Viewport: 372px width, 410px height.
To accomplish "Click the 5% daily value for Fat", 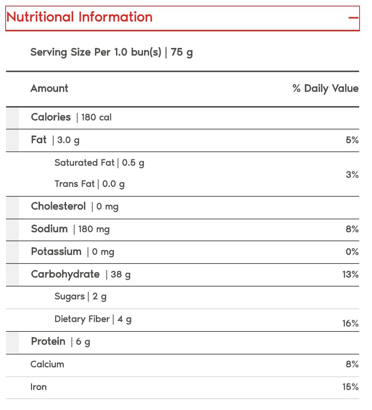I will 352,140.
